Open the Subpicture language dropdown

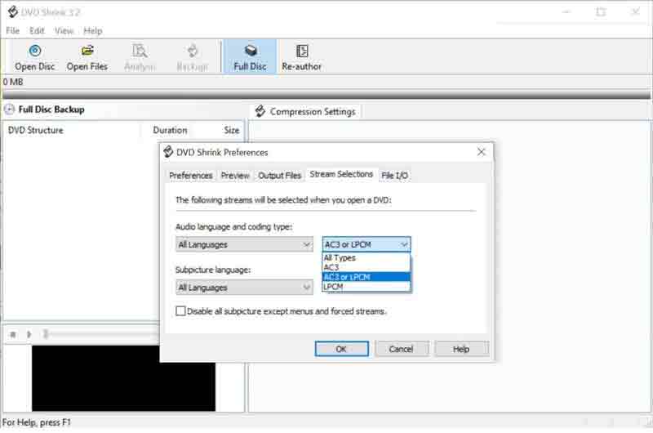(x=244, y=288)
